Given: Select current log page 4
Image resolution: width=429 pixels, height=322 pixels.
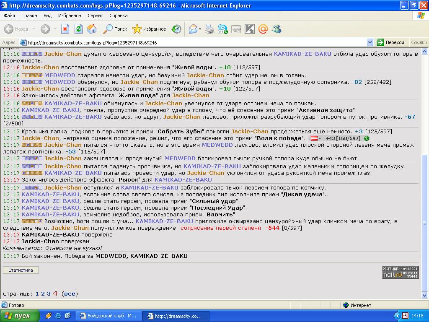Looking at the screenshot, I should [55, 293].
